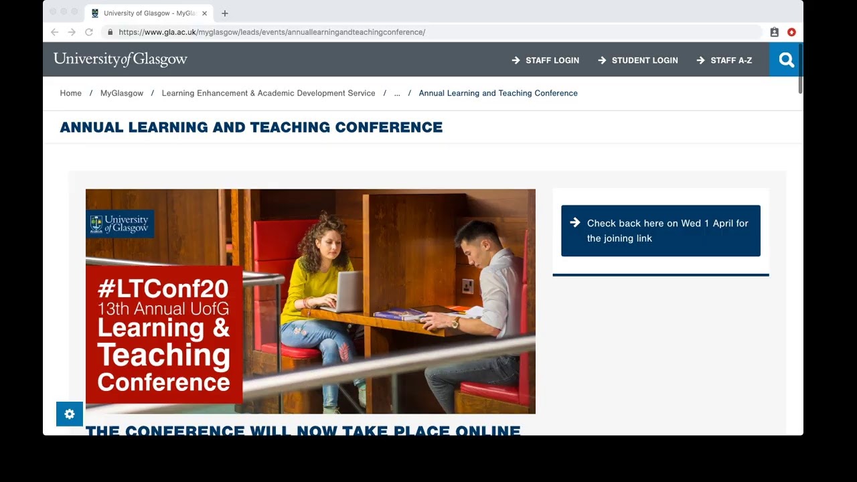This screenshot has height=482, width=857.
Task: Open Learning Enhancement & Academic Development Service breadcrumb
Action: [x=268, y=93]
